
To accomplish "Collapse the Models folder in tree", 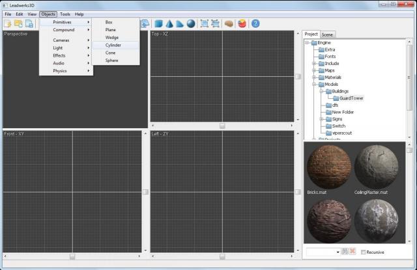I will (314, 84).
